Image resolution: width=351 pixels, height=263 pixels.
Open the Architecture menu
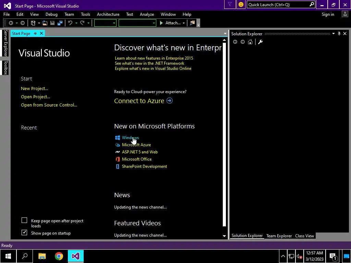coord(108,14)
